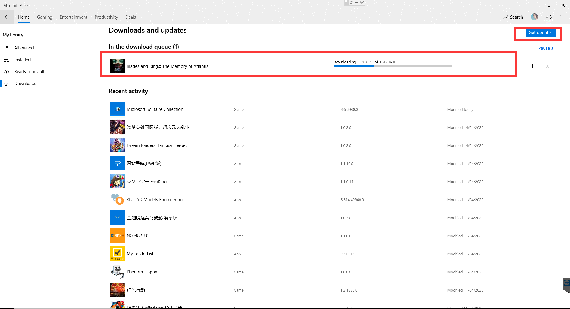Click the Blades and Rings download progress bar
This screenshot has width=570, height=309.
point(393,66)
